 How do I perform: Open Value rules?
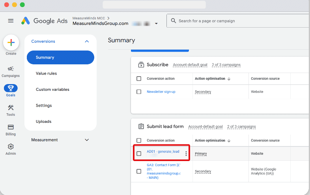[x=46, y=73]
